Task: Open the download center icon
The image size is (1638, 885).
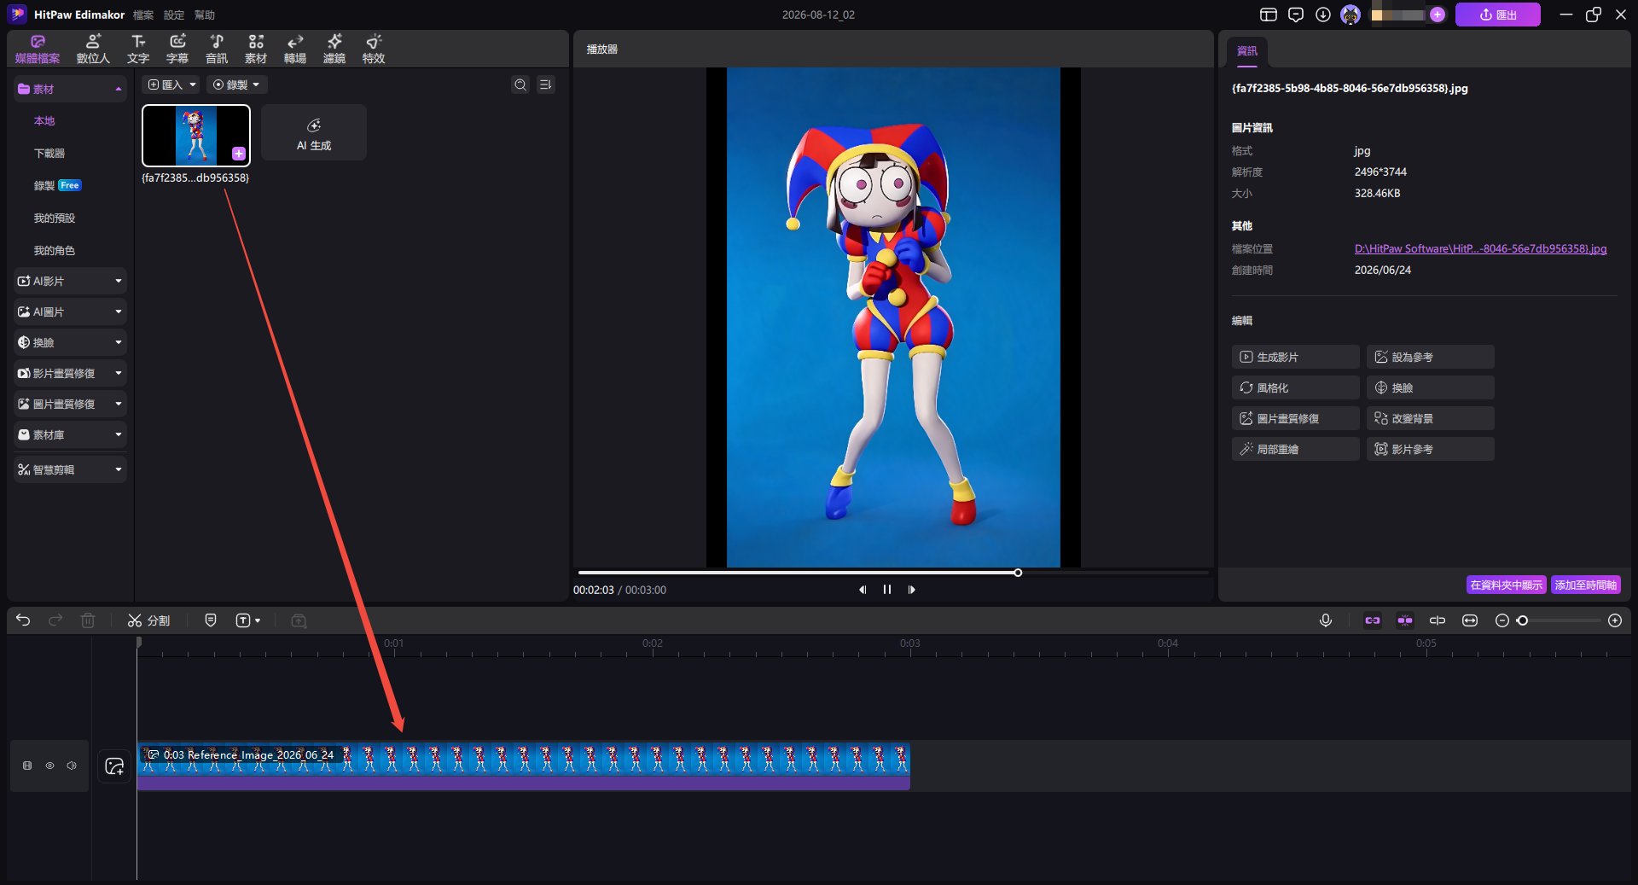Action: [x=1323, y=15]
